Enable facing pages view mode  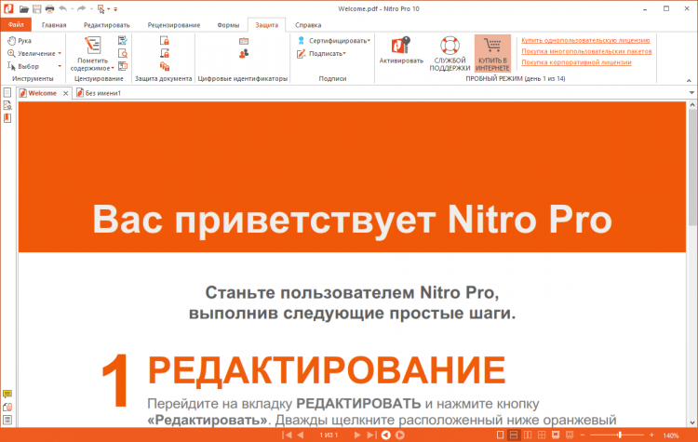(528, 435)
